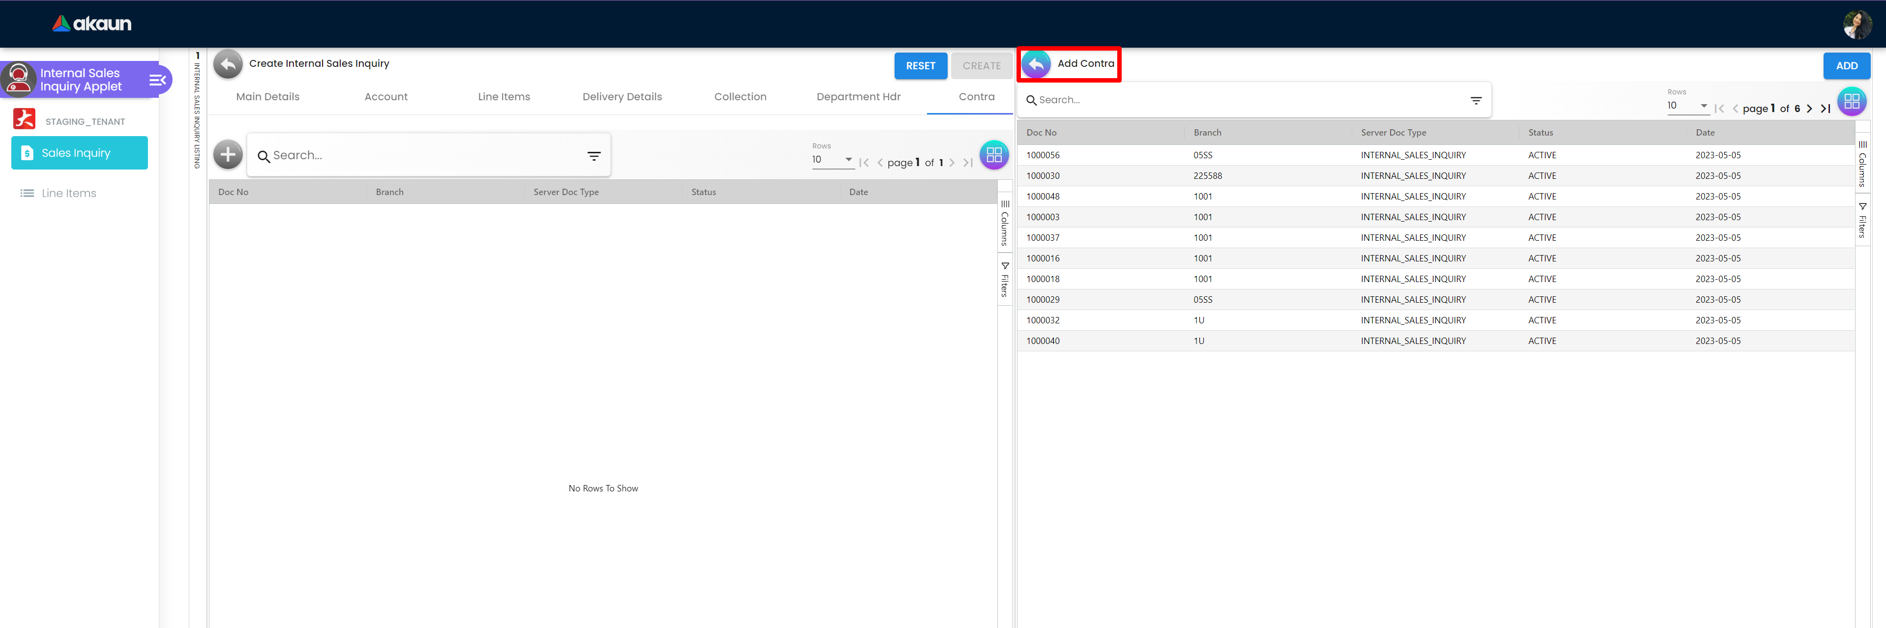Switch to the Line Items tab

[504, 97]
